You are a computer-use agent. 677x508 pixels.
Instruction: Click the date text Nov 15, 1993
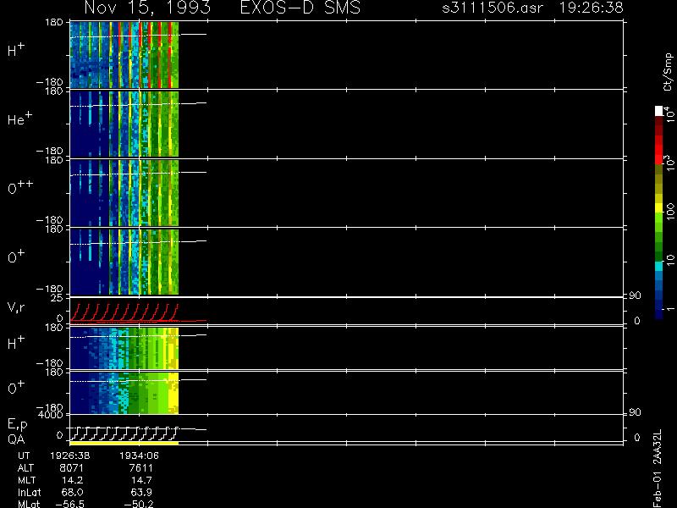point(147,8)
